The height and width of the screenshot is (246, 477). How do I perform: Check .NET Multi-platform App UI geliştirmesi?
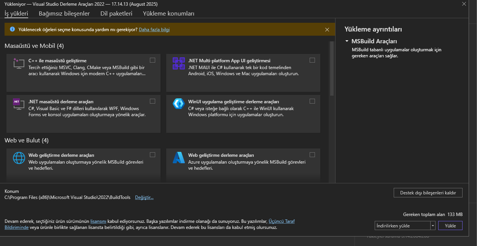[x=312, y=60]
